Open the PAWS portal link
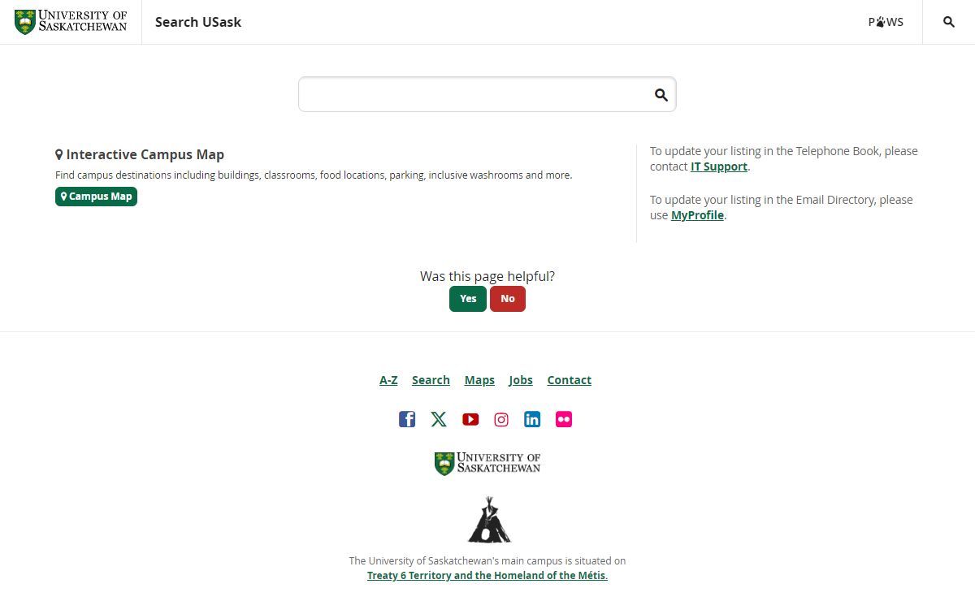This screenshot has width=975, height=601. (886, 22)
